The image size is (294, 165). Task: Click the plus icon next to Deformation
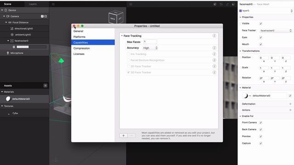point(290,104)
